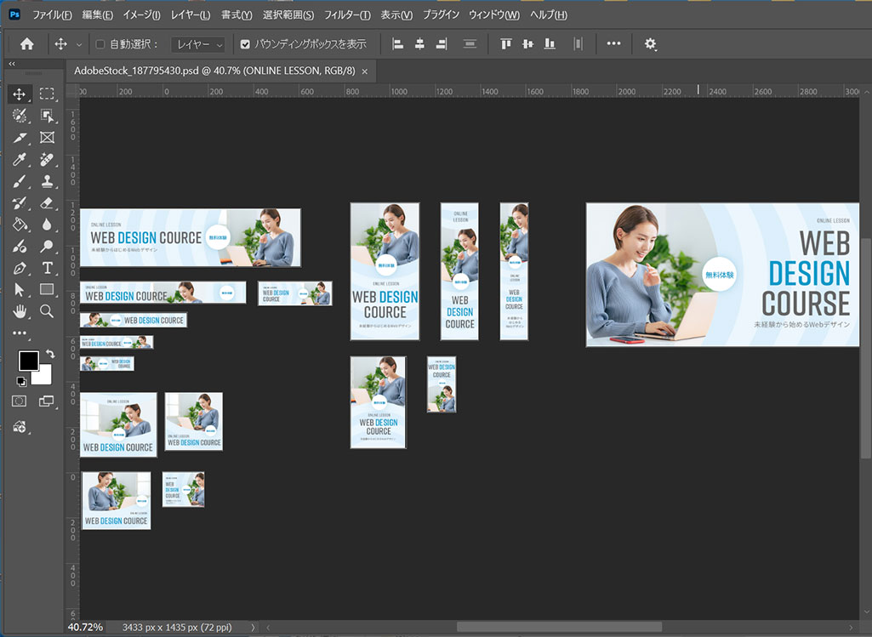Screen dimensions: 872x637
Task: Align top edges in options bar
Action: (505, 44)
